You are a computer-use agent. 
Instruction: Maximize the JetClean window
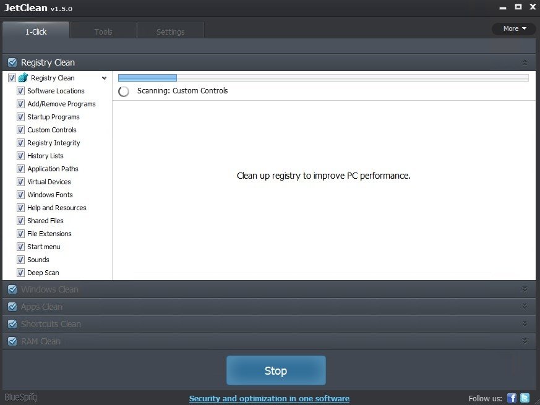coord(518,7)
